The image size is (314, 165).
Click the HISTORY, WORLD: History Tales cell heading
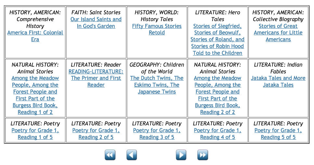tap(157, 16)
